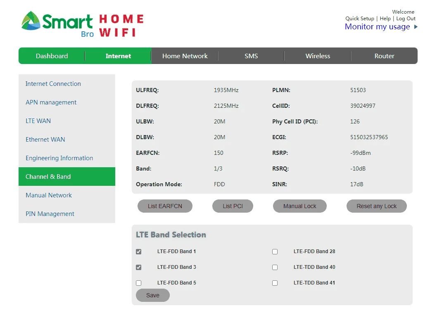Click the LTE Band Selection heading

[x=171, y=235]
